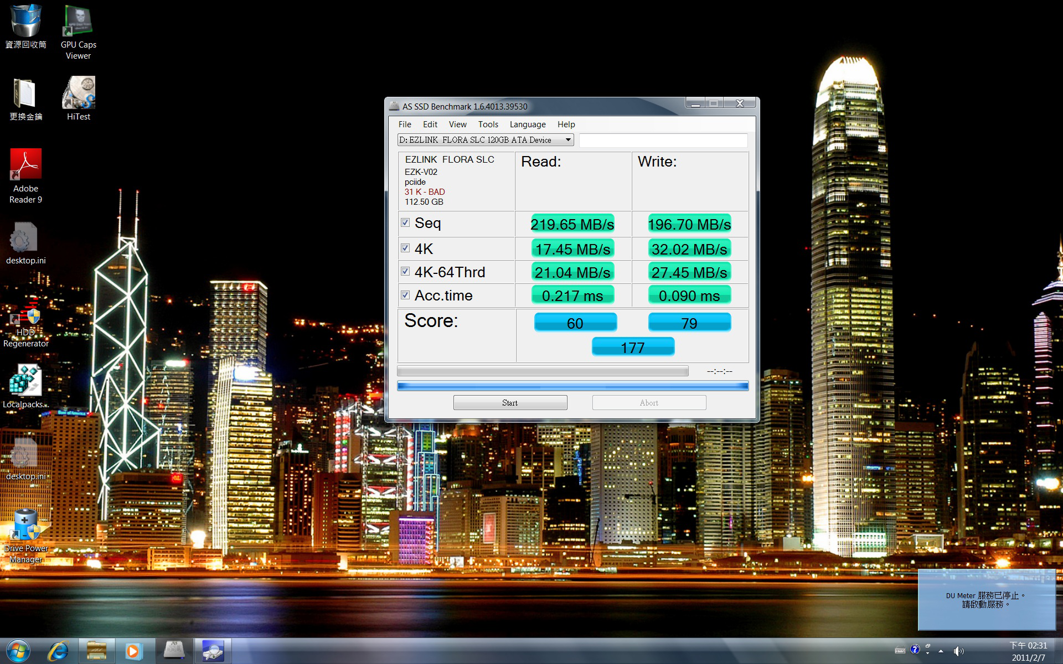Screen dimensions: 1063x664
Task: Close the AS SSD Benchmark window
Action: [740, 103]
